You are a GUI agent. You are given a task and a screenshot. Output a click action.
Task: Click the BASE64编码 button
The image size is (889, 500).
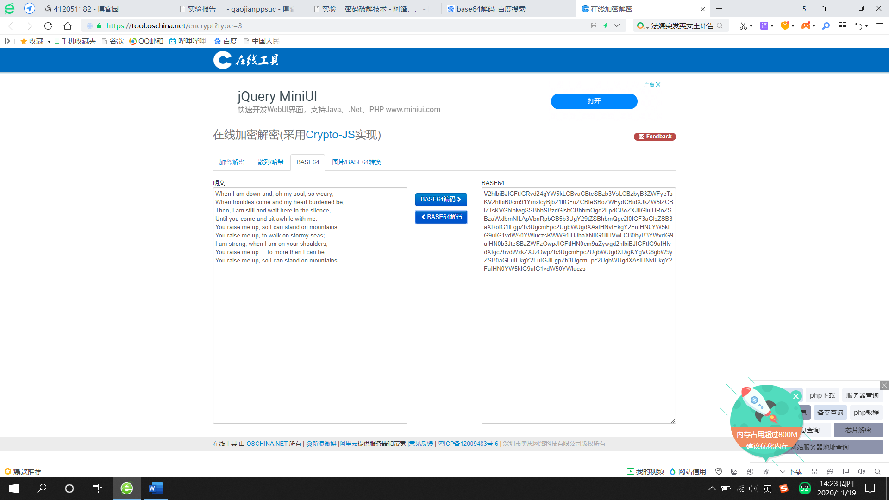[441, 200]
